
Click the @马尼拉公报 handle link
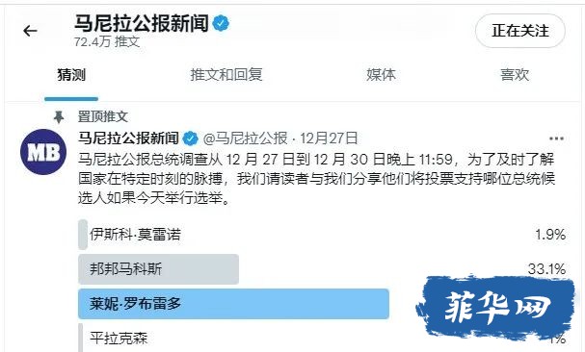[x=245, y=138]
